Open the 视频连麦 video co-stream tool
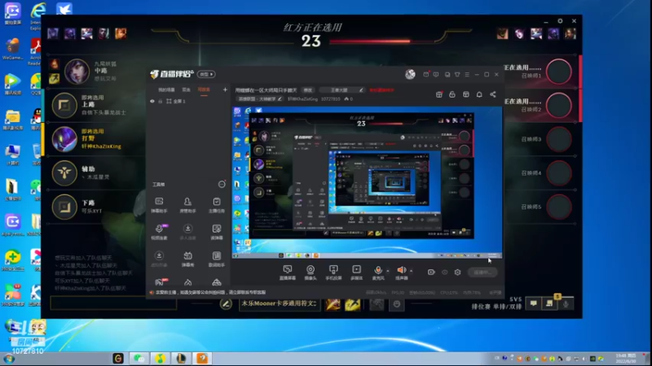Image resolution: width=652 pixels, height=366 pixels. point(159,232)
